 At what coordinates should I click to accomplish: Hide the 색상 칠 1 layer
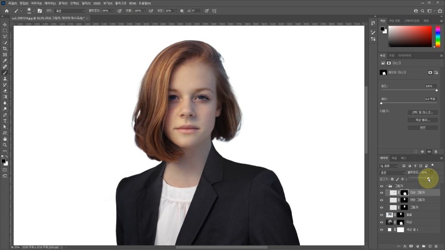pyautogui.click(x=382, y=230)
